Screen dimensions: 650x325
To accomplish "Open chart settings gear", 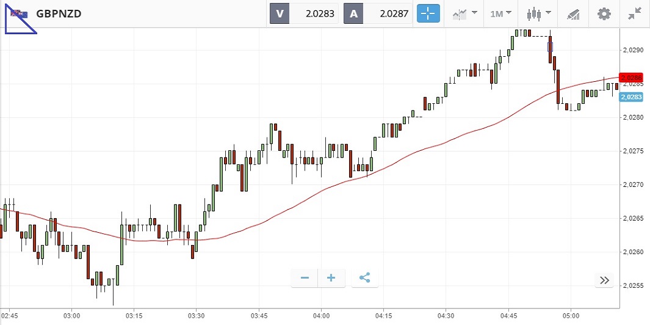I will pos(604,13).
